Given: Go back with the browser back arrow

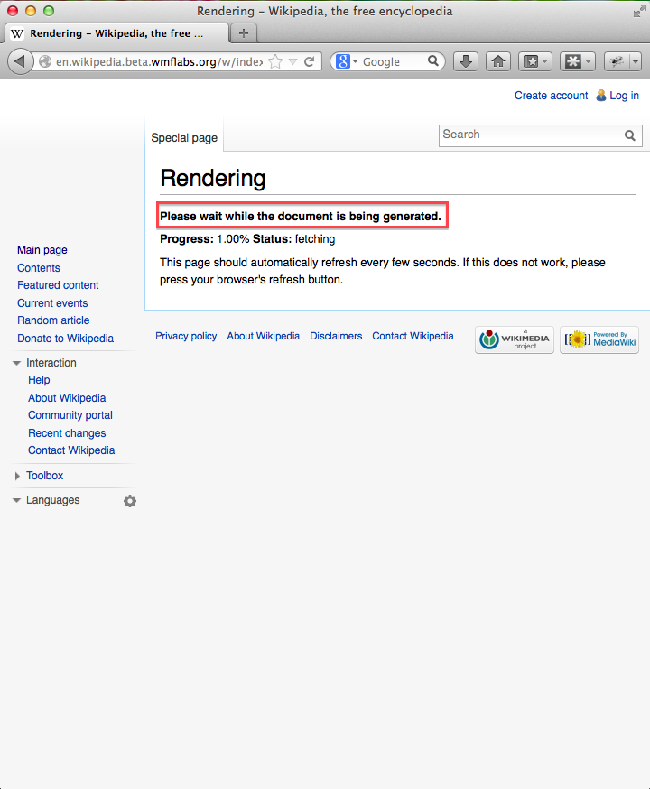Looking at the screenshot, I should [x=20, y=62].
